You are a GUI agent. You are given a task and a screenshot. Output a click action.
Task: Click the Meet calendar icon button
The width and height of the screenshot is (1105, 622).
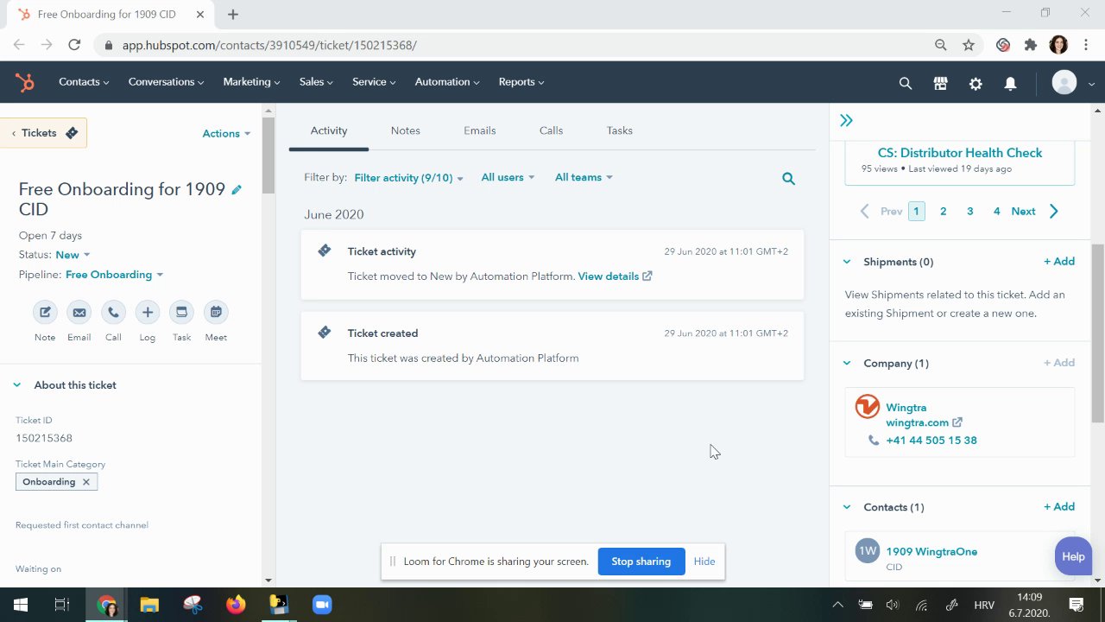216,313
